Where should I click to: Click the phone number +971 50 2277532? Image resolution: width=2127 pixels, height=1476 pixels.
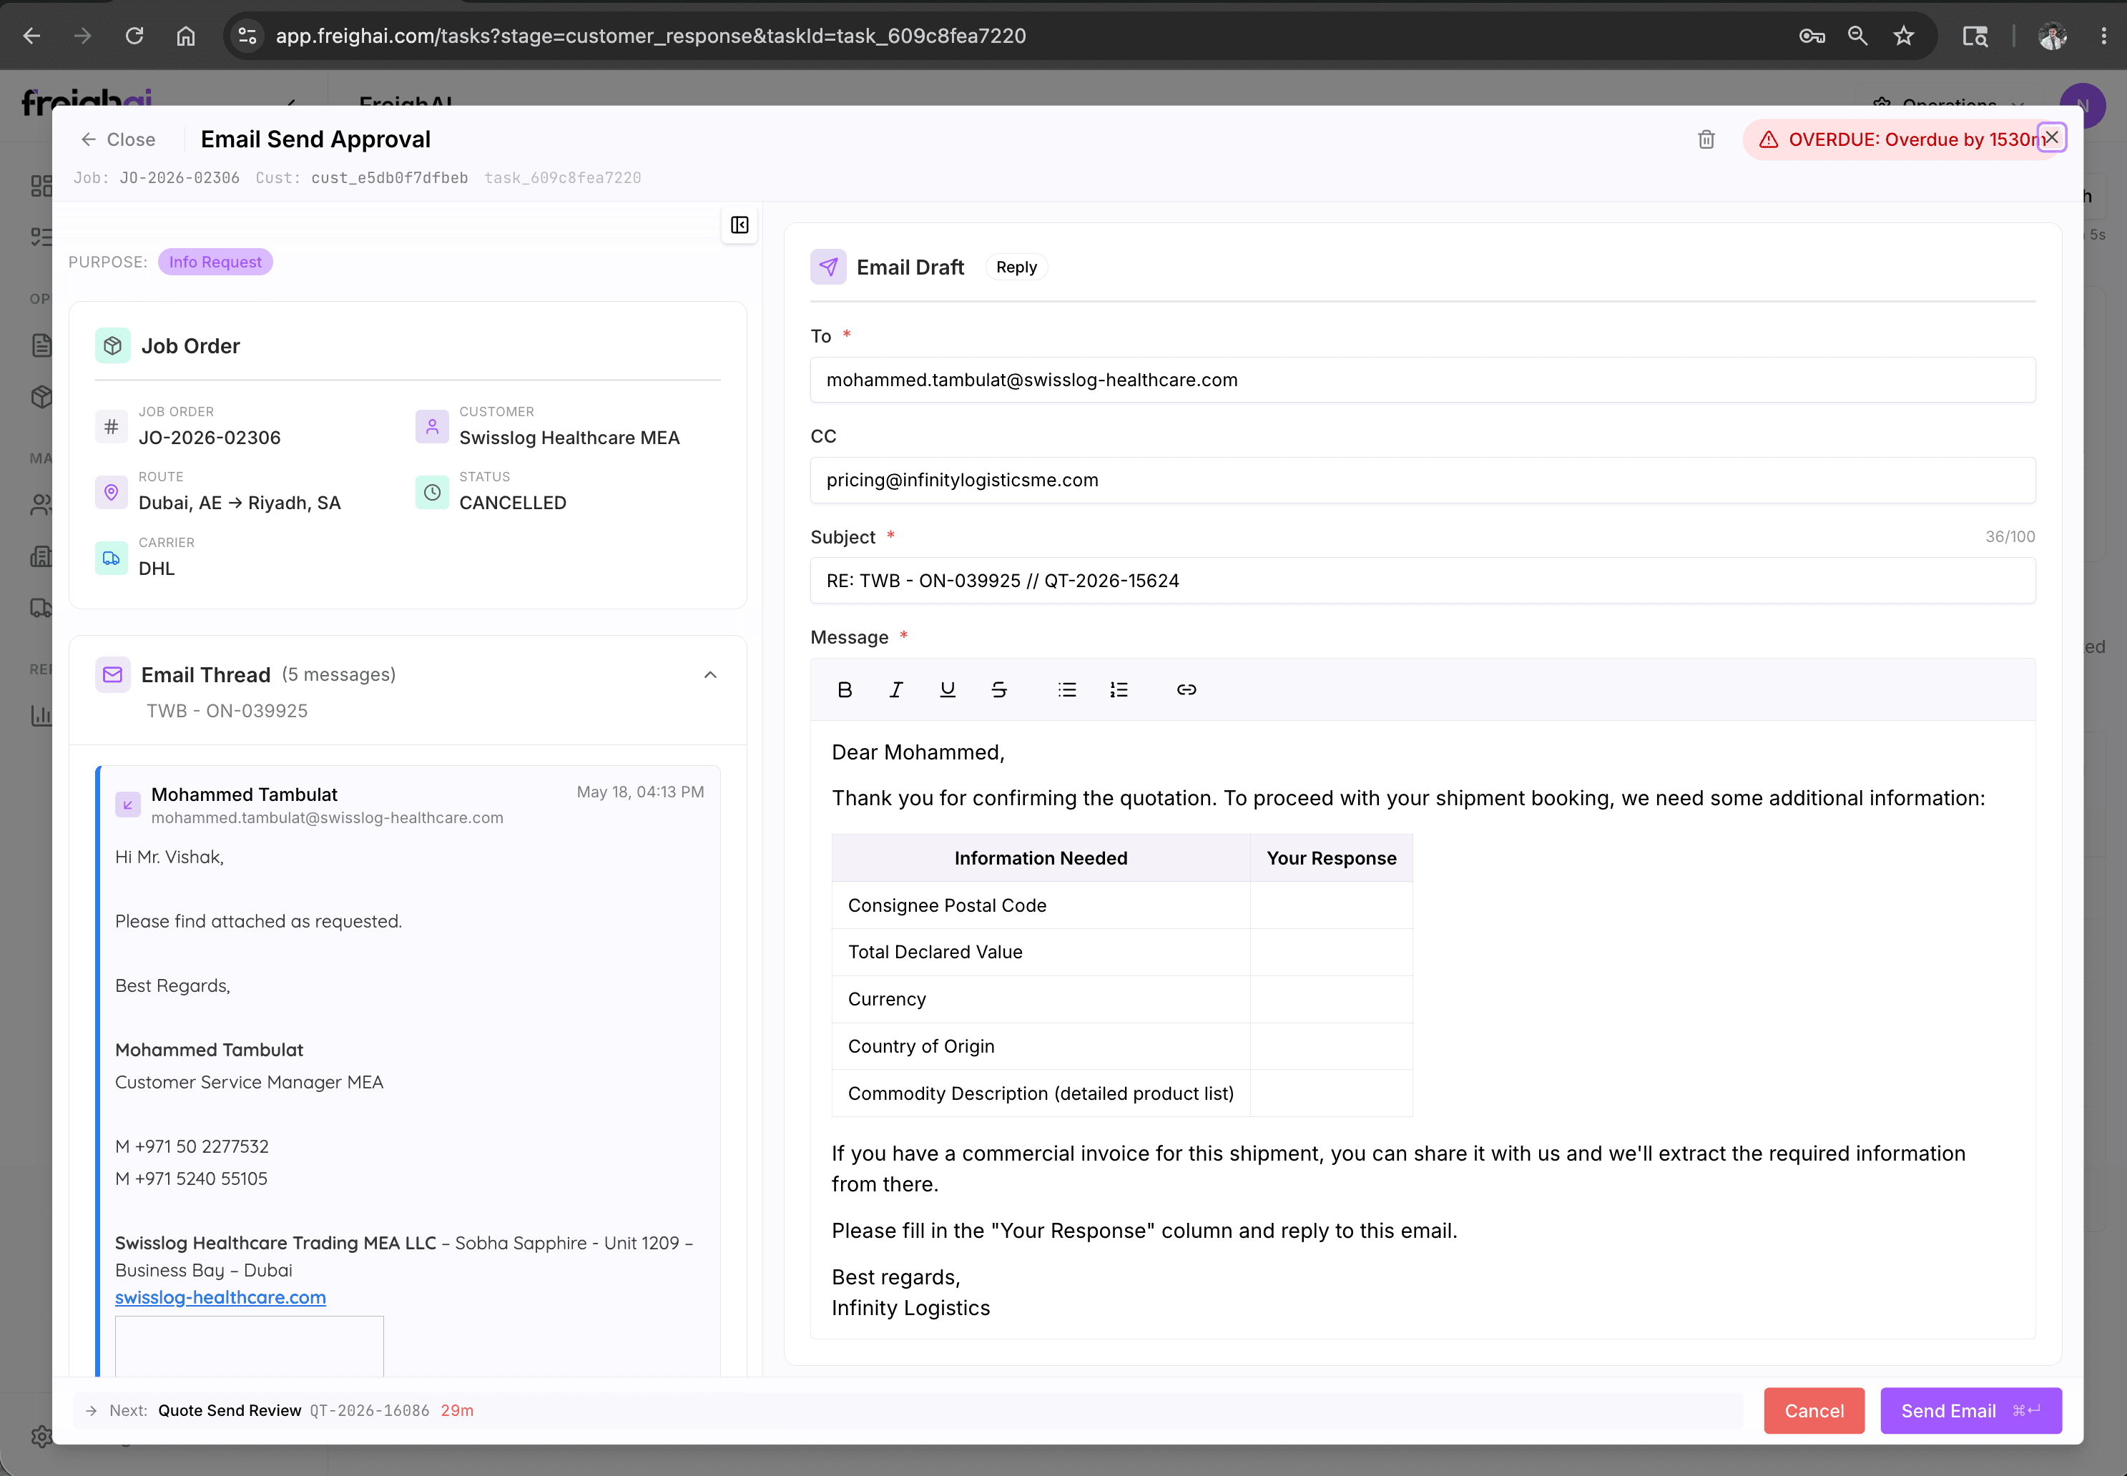click(202, 1147)
